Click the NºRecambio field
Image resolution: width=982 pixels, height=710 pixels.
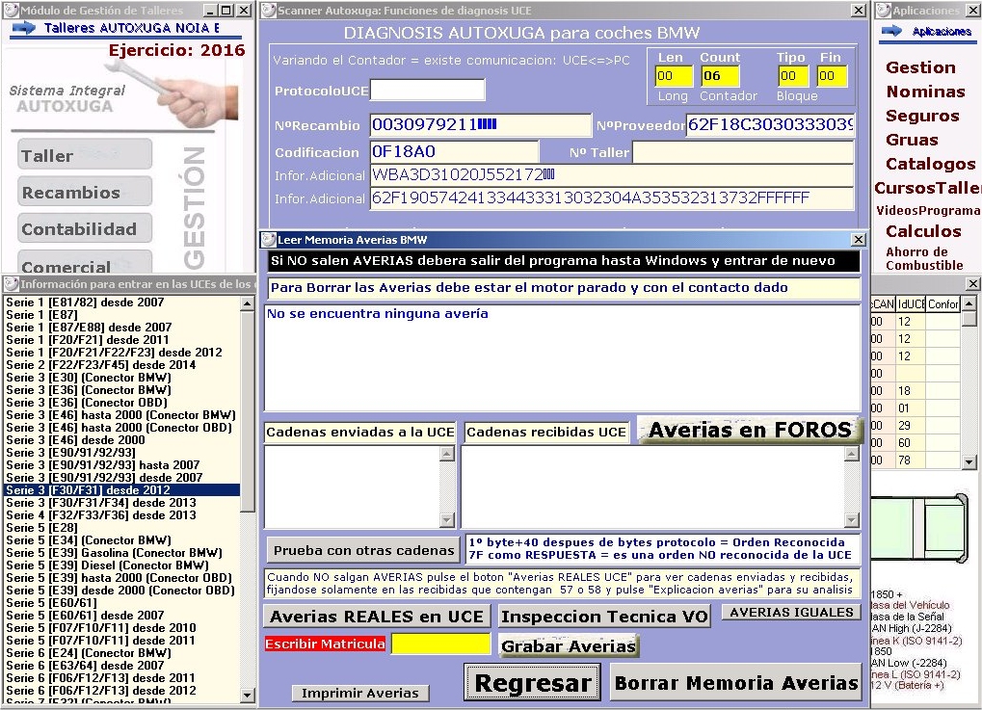pyautogui.click(x=480, y=125)
